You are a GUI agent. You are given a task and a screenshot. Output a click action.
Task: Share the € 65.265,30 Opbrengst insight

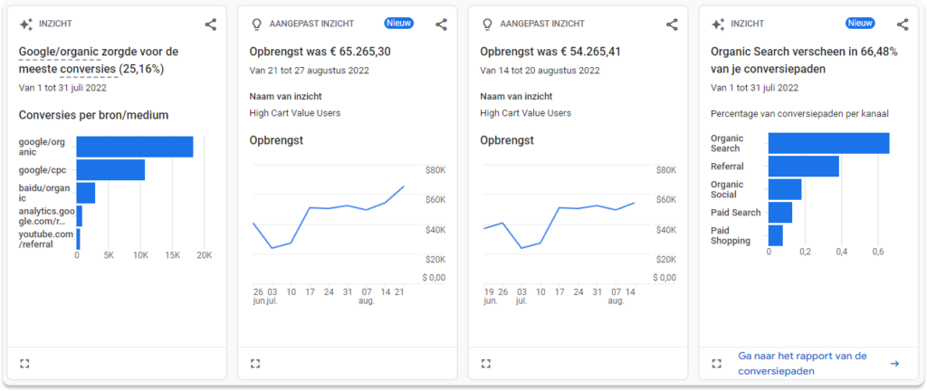441,24
